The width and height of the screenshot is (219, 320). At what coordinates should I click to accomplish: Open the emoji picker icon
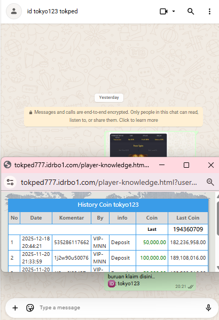point(30,308)
